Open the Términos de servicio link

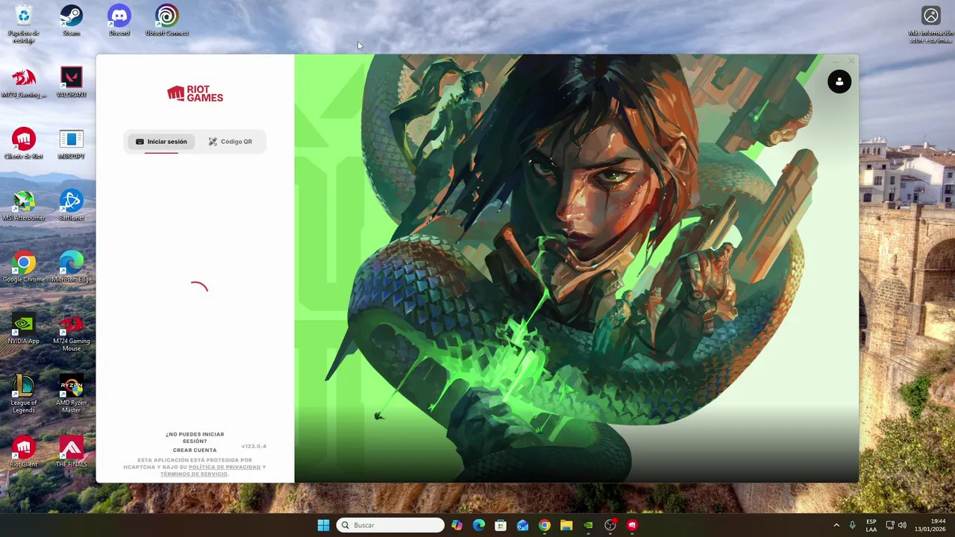[x=193, y=474]
